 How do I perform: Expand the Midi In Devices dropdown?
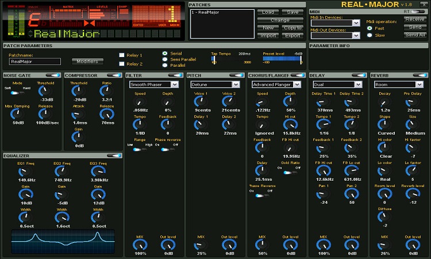(x=335, y=23)
